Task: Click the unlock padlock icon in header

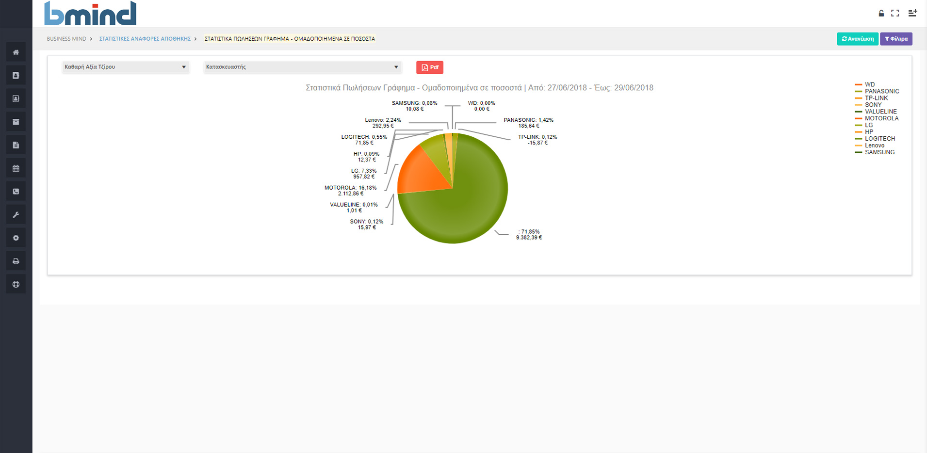Action: coord(881,13)
